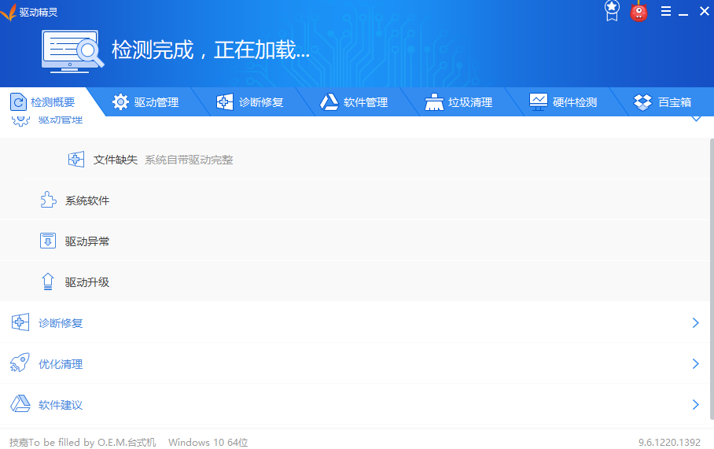Click the 优化清理 rocket icon
The width and height of the screenshot is (714, 449).
point(20,363)
